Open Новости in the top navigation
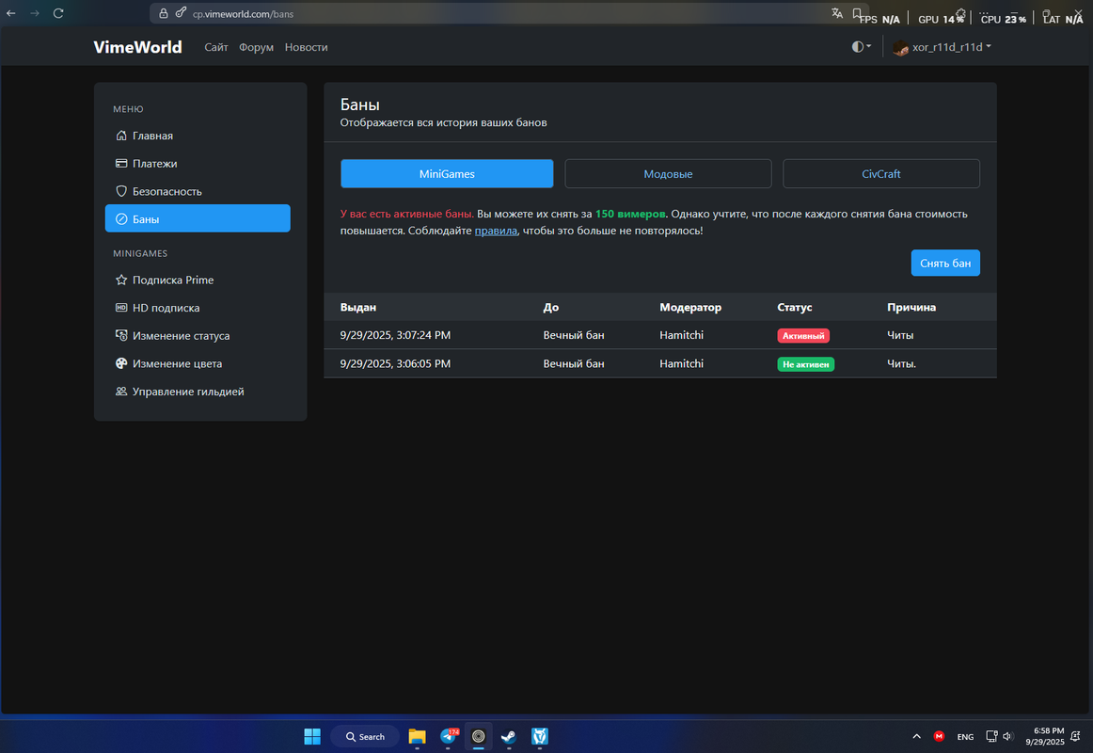This screenshot has width=1093, height=753. coord(306,47)
